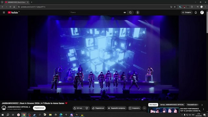This screenshot has height=117, width=208.
Task: Click the Сохранить save button
Action: coord(134,108)
